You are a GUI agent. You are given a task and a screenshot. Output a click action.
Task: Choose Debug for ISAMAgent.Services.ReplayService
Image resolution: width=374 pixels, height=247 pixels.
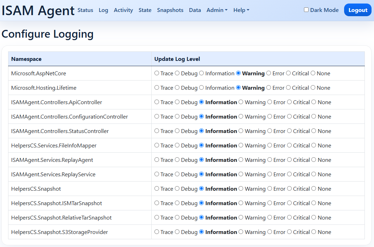(x=177, y=174)
